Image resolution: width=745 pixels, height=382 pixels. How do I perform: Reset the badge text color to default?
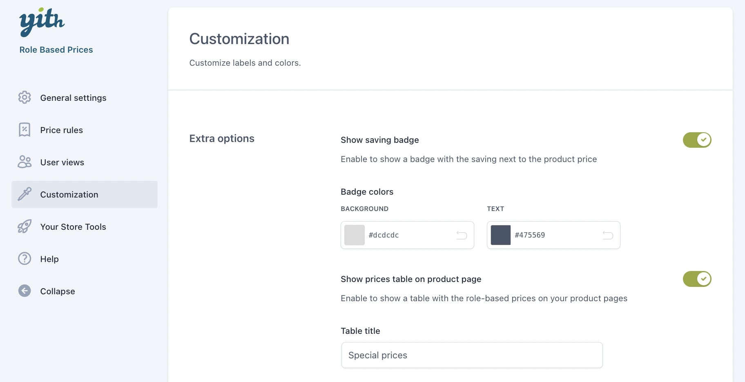click(608, 235)
